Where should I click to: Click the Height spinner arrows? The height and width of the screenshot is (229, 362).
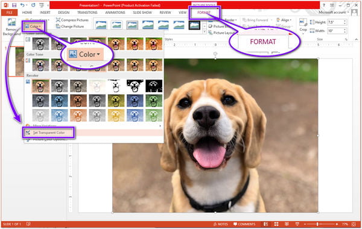point(345,22)
